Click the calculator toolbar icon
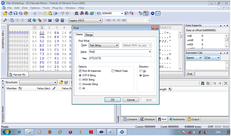The width and height of the screenshot is (231, 136). (x=62, y=20)
